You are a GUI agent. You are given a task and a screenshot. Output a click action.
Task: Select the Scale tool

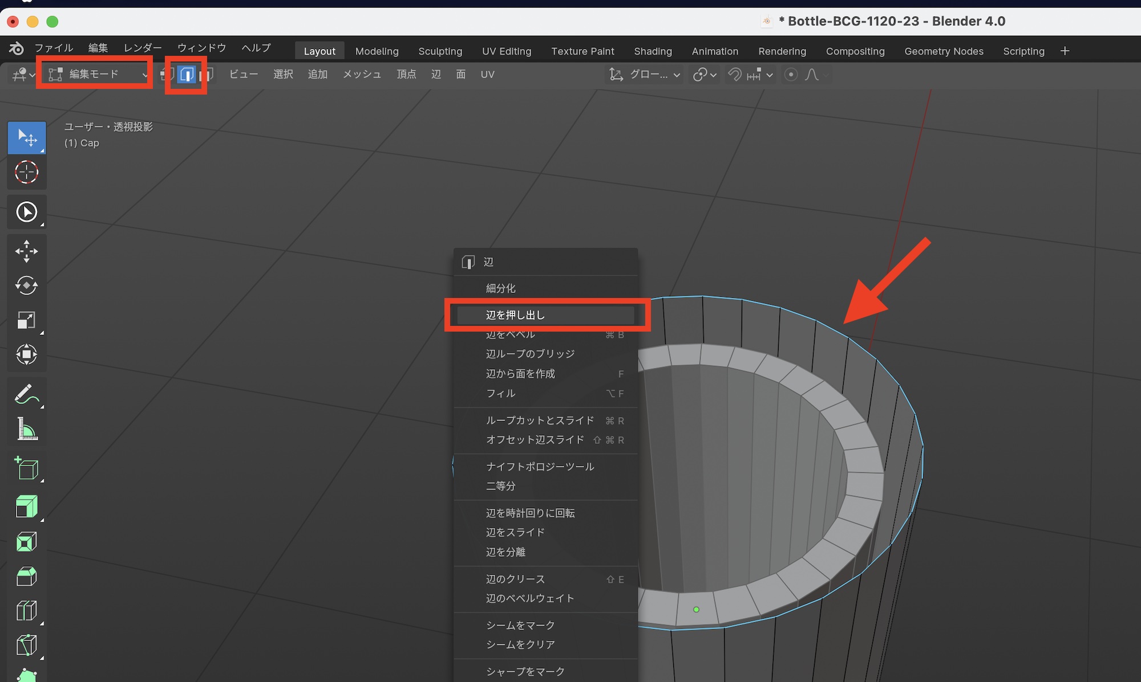pos(26,320)
